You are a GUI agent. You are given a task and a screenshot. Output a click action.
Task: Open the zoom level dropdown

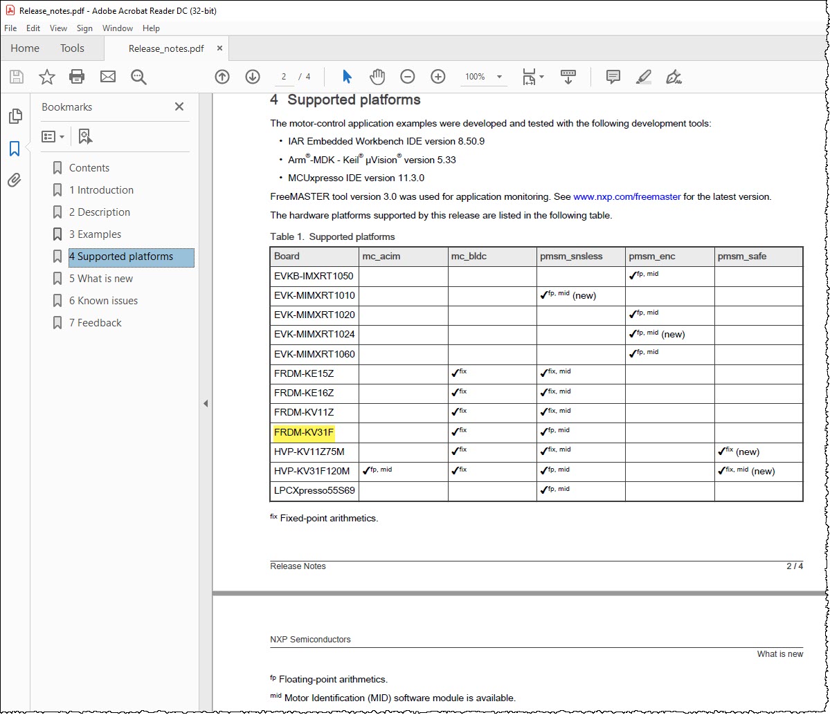pos(499,77)
